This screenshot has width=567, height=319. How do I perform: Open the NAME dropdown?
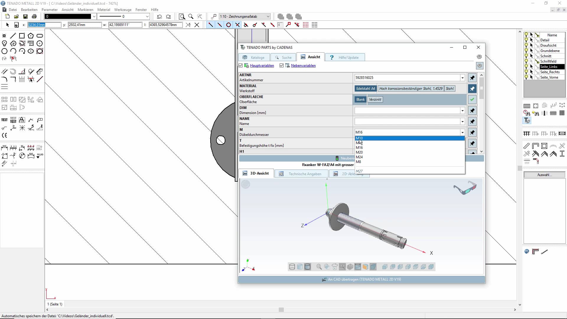[462, 121]
